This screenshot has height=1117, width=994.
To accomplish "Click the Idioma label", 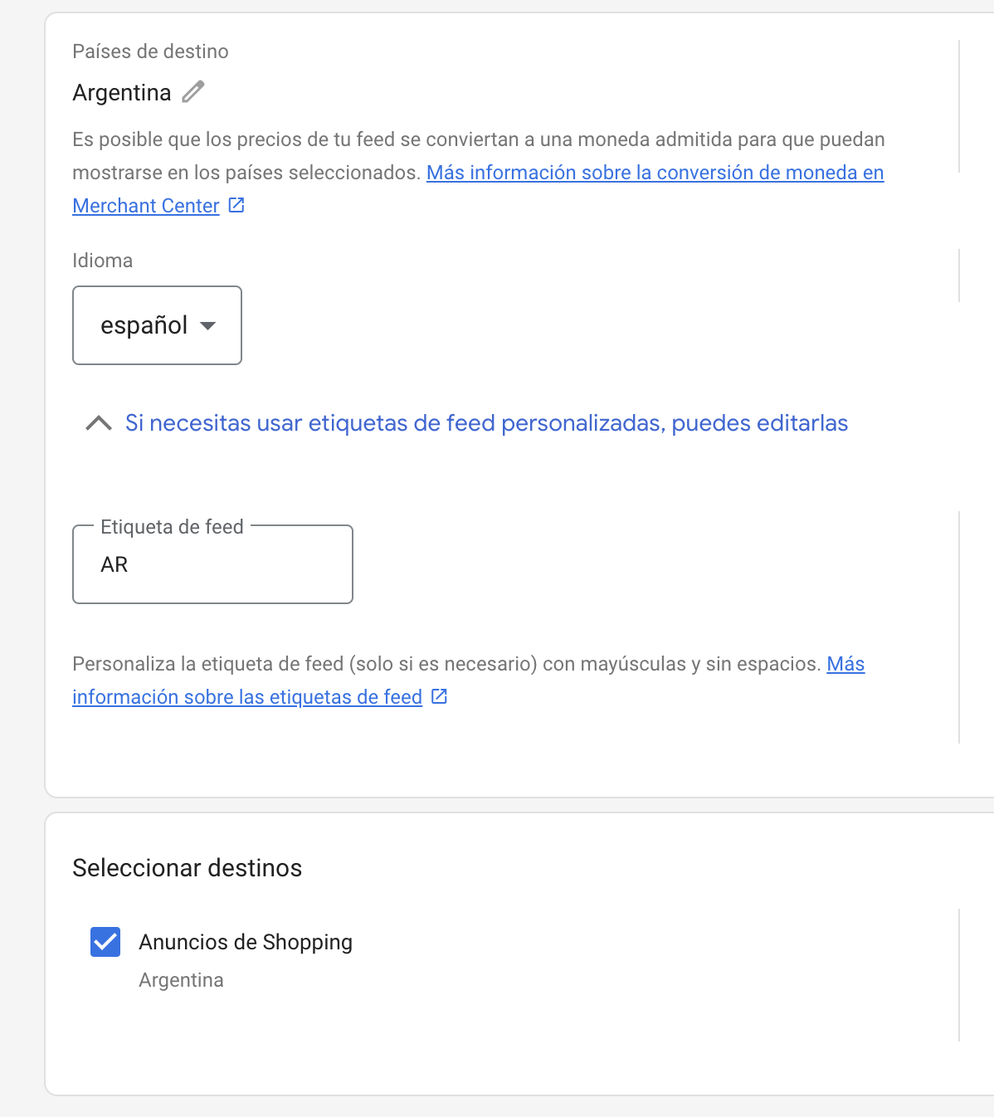I will [x=102, y=261].
